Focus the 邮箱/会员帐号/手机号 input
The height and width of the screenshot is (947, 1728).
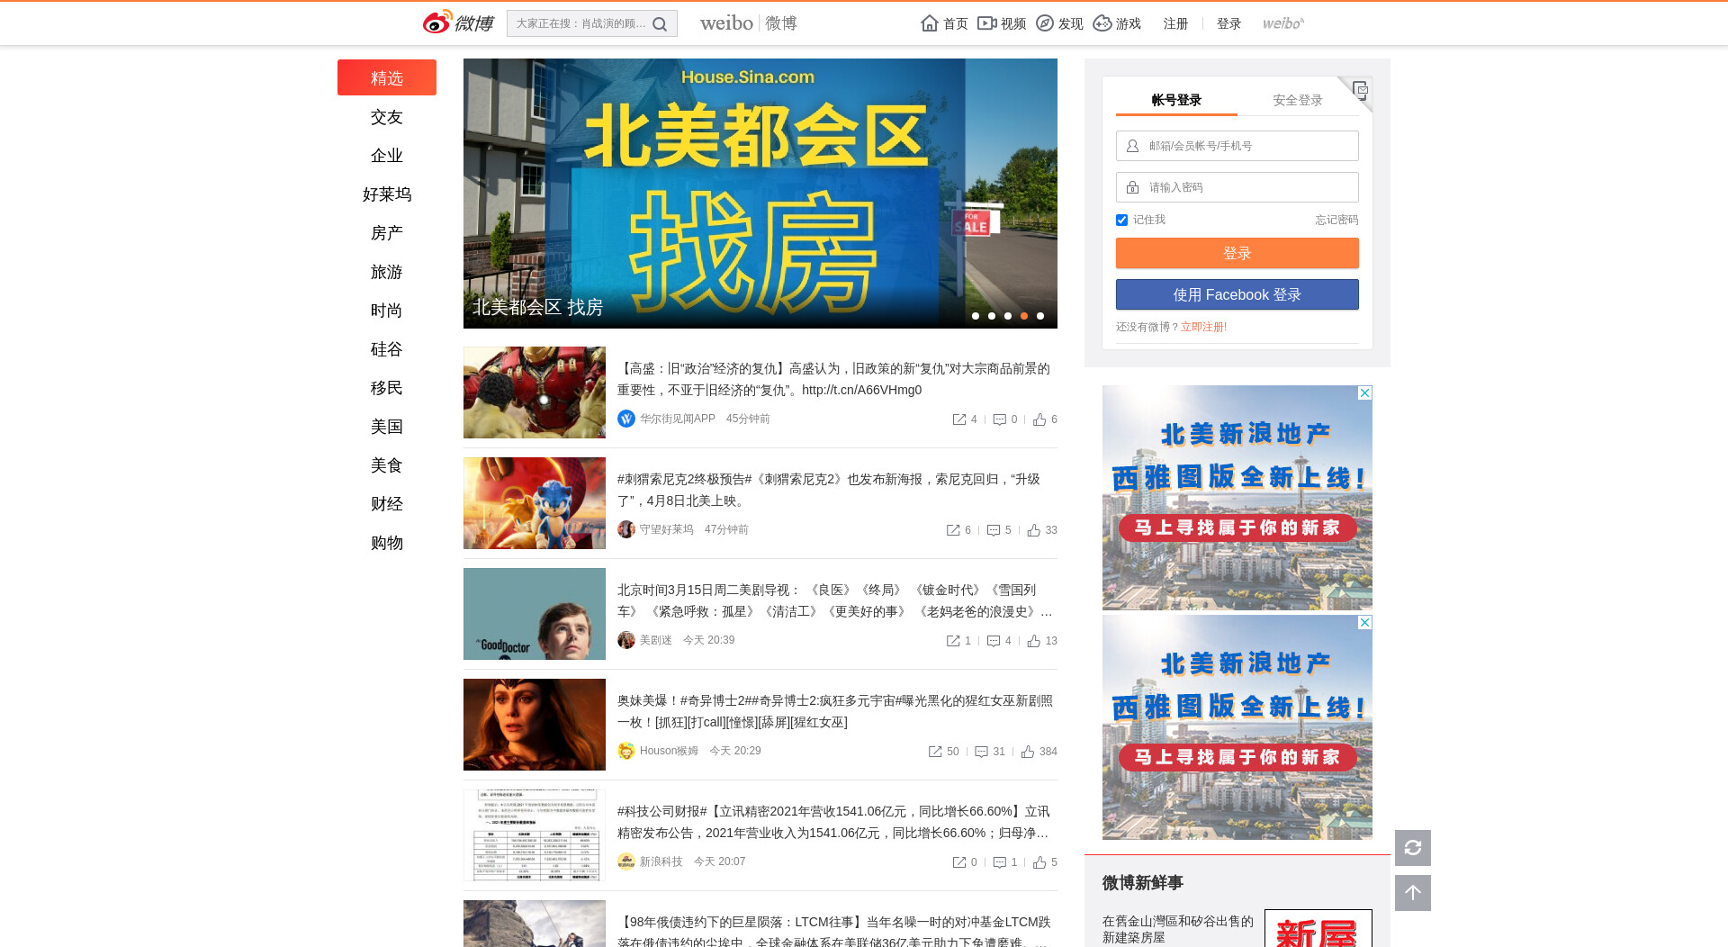point(1237,146)
